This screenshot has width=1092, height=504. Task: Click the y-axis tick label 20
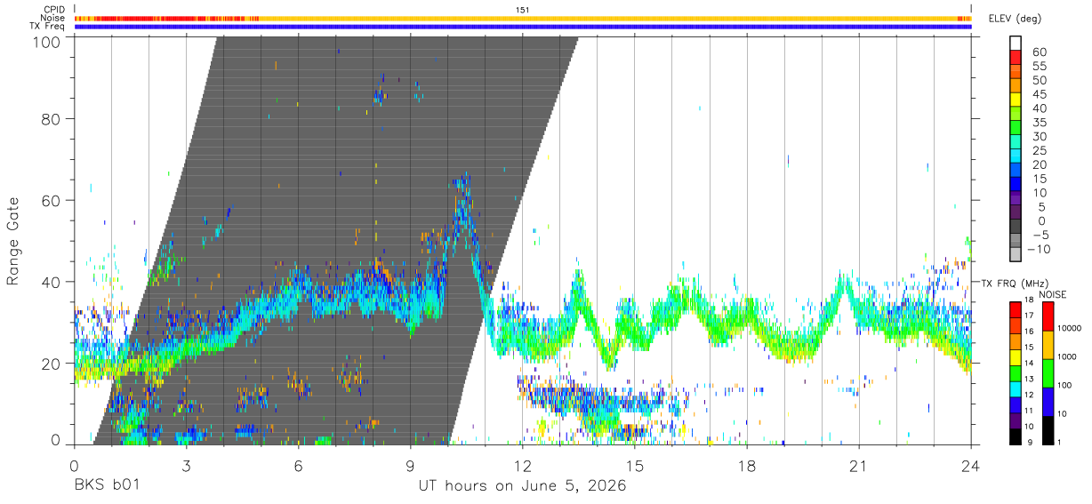point(52,364)
